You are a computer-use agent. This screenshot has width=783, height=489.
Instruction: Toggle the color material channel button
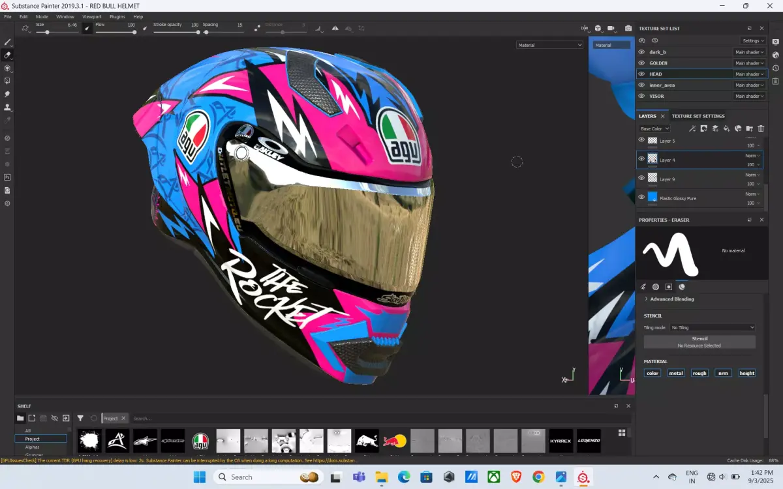(x=652, y=373)
